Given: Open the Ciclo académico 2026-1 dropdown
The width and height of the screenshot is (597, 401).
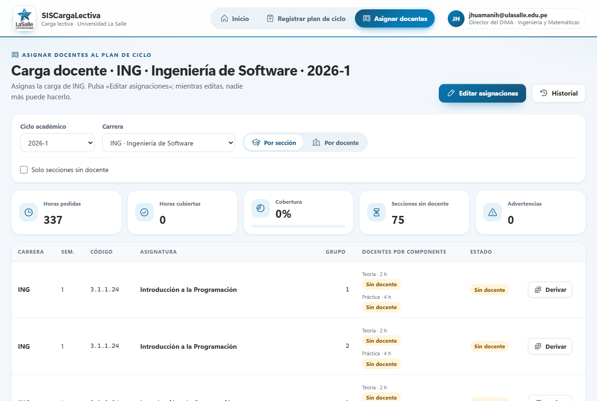Looking at the screenshot, I should (57, 143).
